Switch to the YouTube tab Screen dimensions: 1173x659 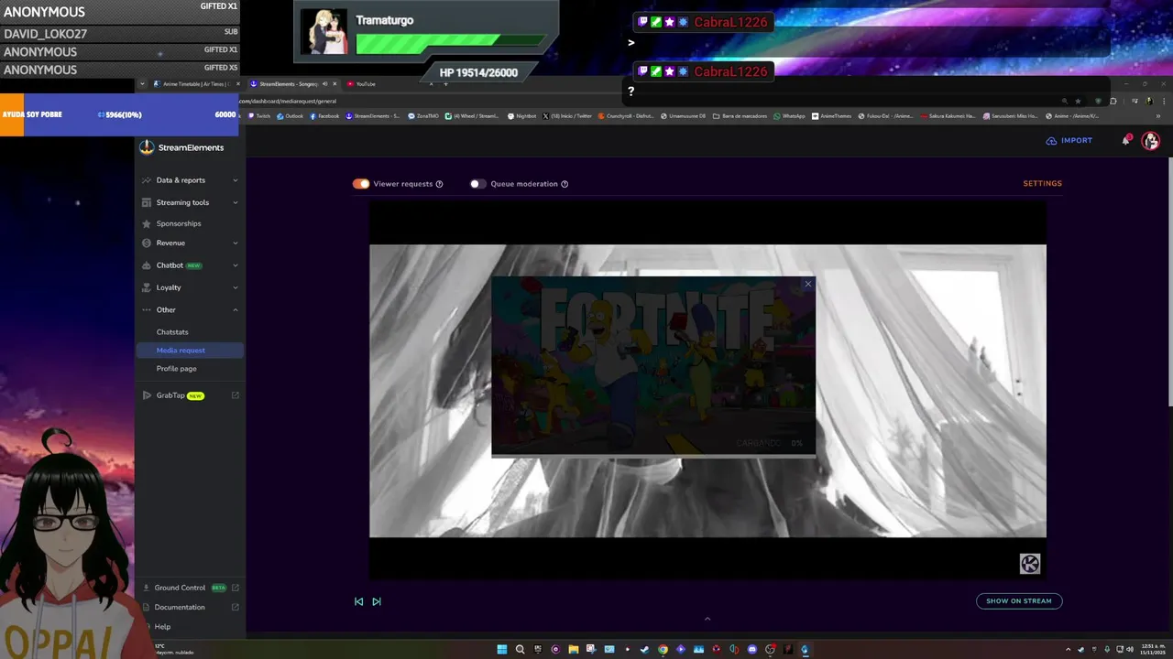(x=391, y=84)
